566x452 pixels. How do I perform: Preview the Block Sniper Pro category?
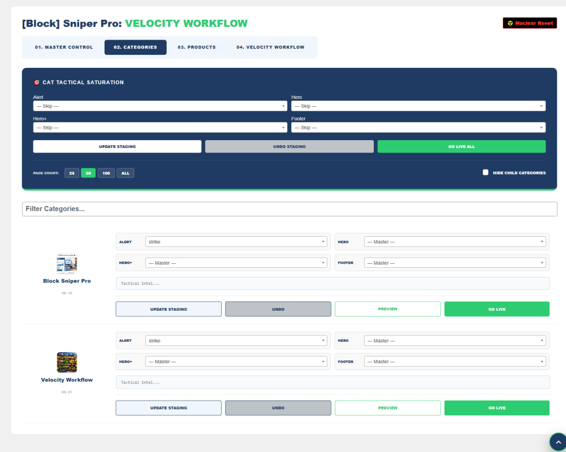387,309
